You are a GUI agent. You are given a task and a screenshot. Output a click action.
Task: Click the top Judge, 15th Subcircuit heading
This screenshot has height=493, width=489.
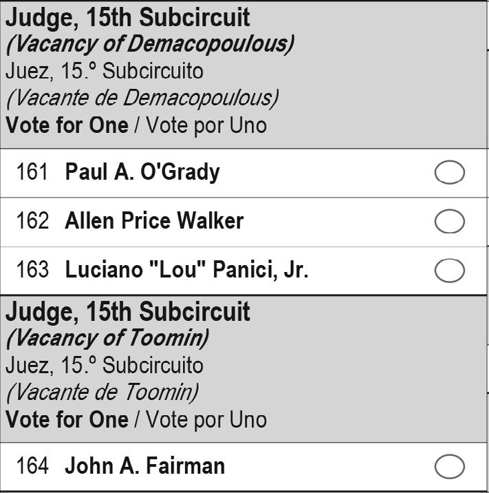pos(128,18)
